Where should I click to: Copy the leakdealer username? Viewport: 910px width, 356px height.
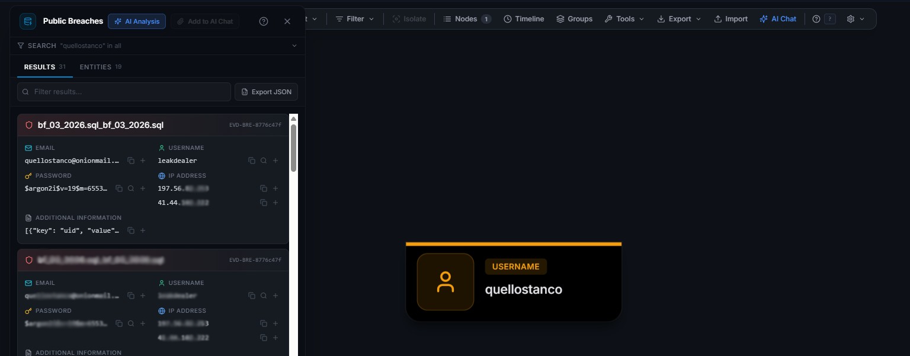click(252, 161)
